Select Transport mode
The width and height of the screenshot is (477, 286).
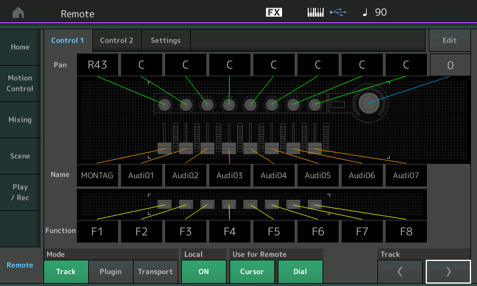(155, 272)
